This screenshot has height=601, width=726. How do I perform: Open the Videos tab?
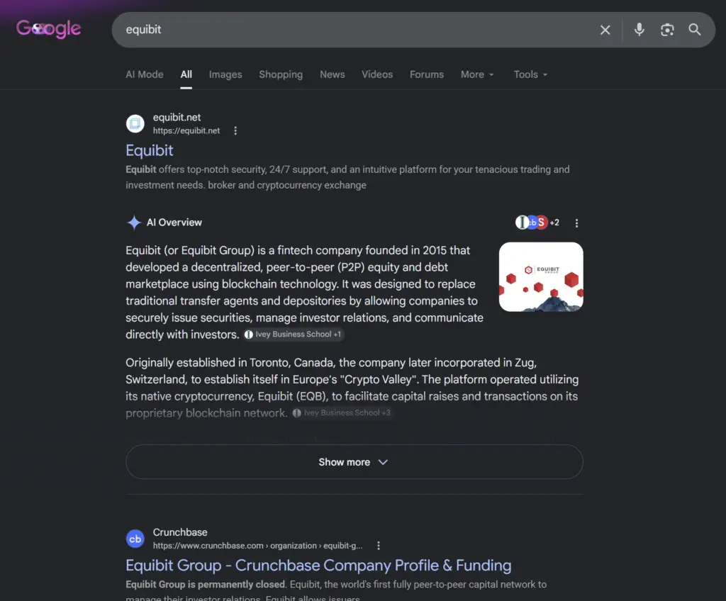click(377, 74)
